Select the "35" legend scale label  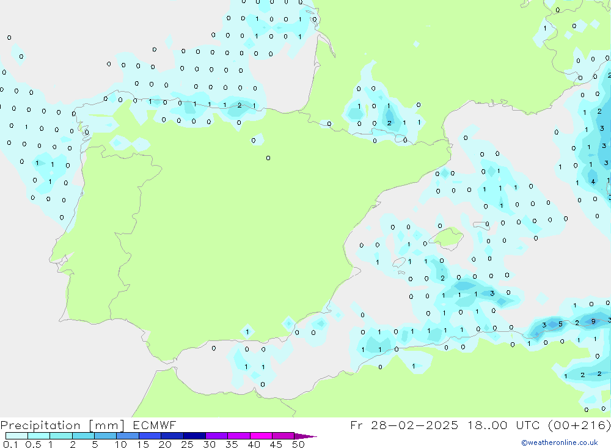coord(232,444)
